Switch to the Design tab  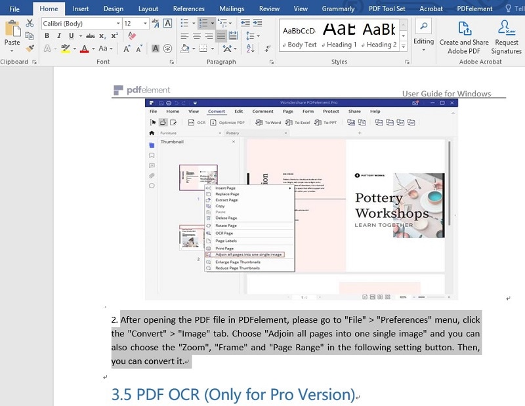[x=114, y=9]
